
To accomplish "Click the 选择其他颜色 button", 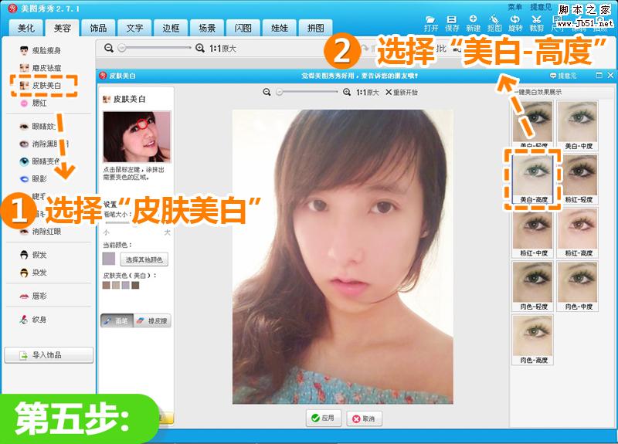I will click(x=144, y=259).
